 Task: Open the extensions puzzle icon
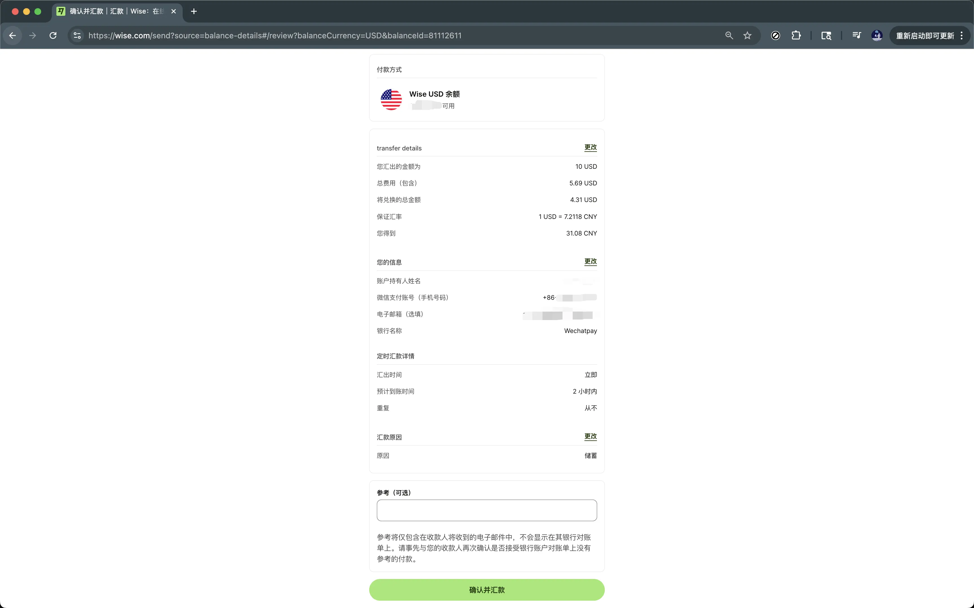pyautogui.click(x=796, y=35)
